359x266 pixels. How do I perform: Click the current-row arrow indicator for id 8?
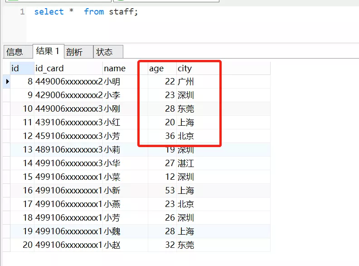tap(7, 81)
